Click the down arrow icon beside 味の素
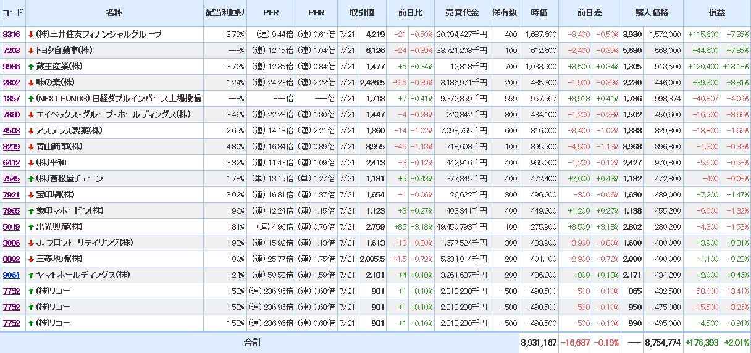Screen dimensions: 751x353 click(31, 83)
